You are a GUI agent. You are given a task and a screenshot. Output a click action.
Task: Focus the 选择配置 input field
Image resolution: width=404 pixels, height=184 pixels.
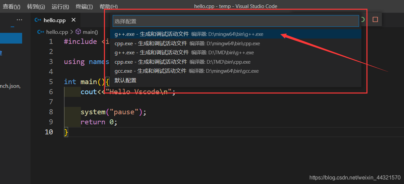coord(236,21)
